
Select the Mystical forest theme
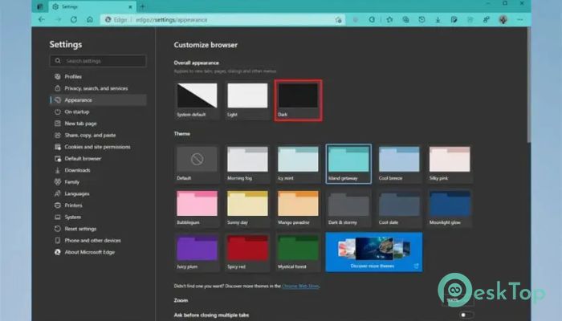[298, 252]
